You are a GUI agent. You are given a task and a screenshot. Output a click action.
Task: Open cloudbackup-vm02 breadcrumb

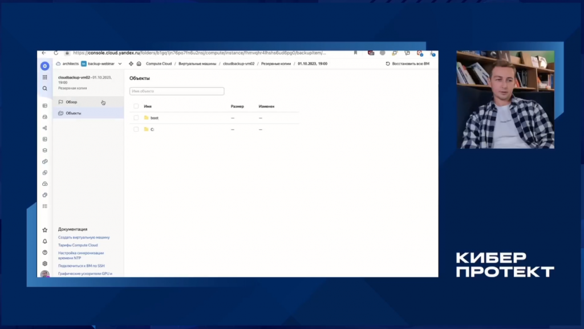[x=239, y=64]
